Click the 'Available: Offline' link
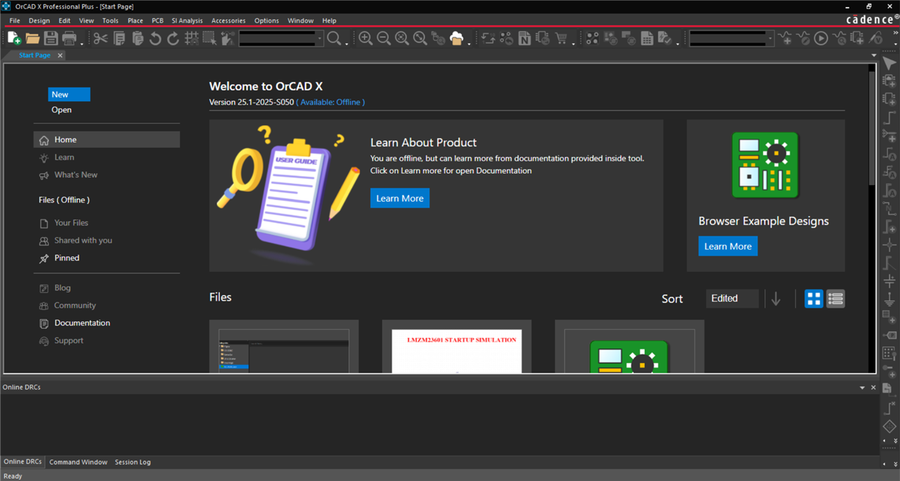 point(330,102)
